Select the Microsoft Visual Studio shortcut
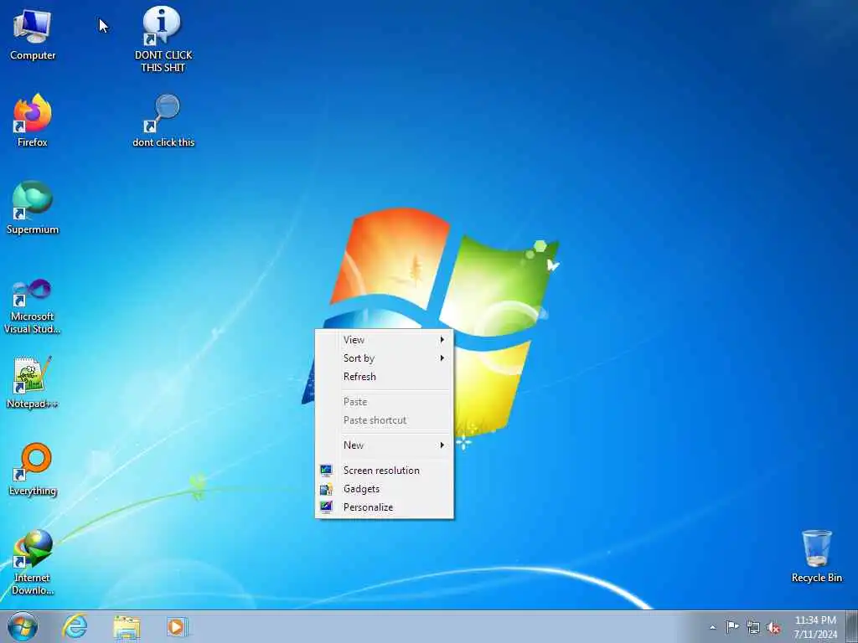The image size is (858, 643). (33, 306)
